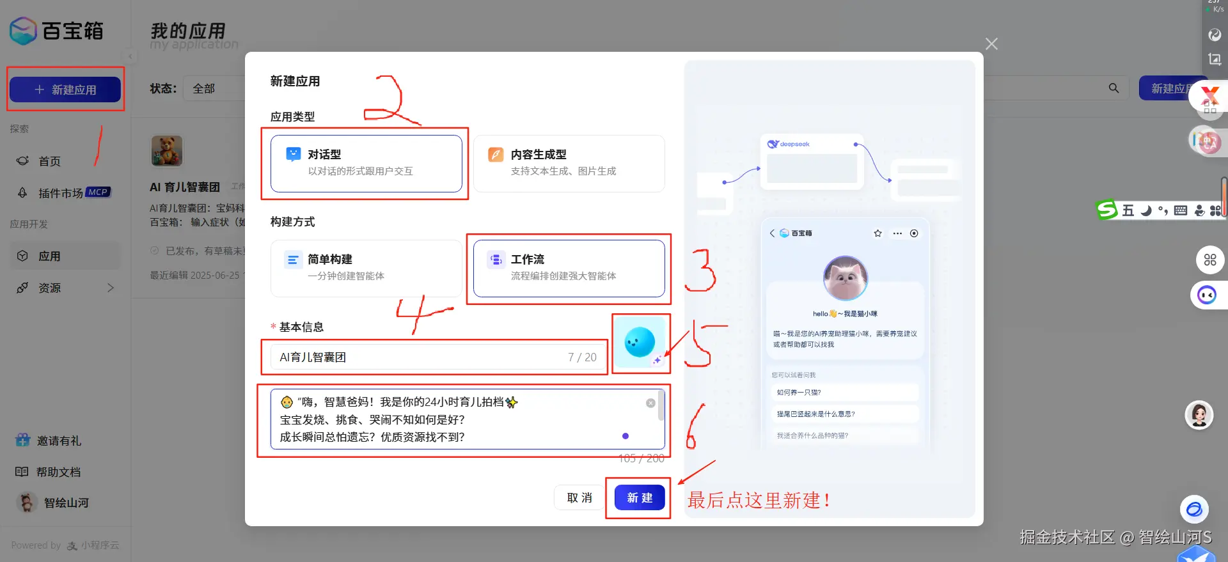Click the app name input field
This screenshot has width=1228, height=562.
tap(437, 357)
